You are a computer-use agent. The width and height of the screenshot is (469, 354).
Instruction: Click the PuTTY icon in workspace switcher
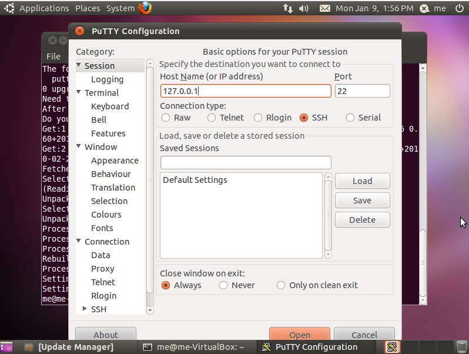click(x=392, y=347)
